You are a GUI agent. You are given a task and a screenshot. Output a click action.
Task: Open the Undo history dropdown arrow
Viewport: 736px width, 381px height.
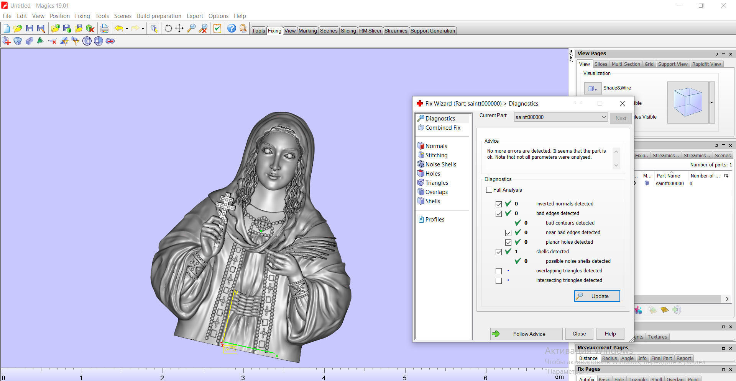point(127,28)
